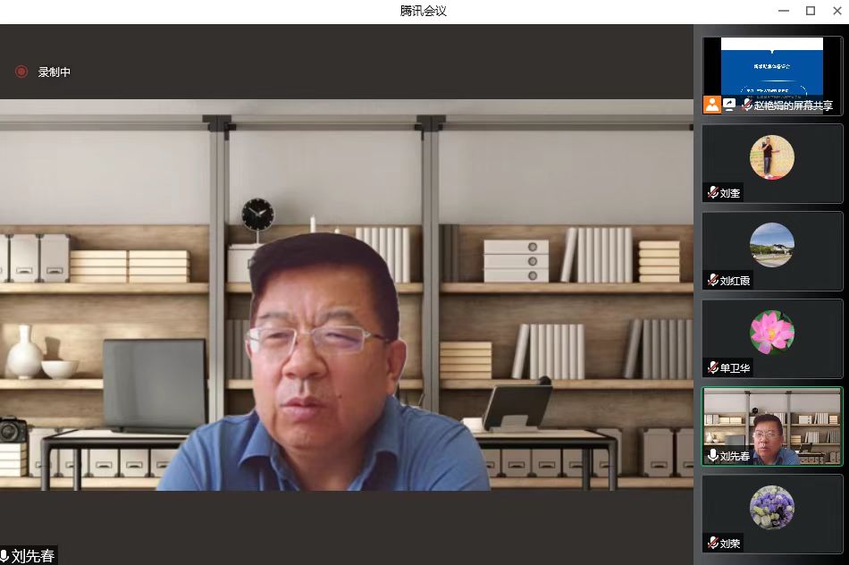This screenshot has height=565, width=849.
Task: Click the 录制中 recording status text
Action: [x=55, y=72]
